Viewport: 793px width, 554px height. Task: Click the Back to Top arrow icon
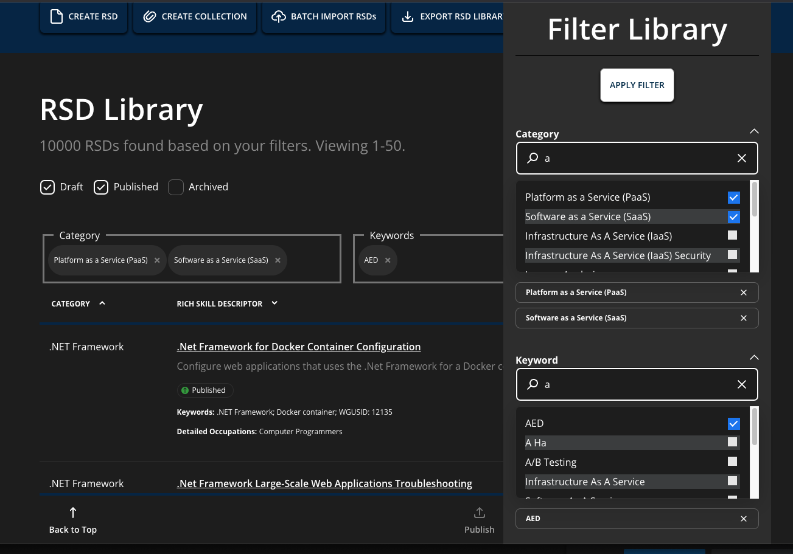click(73, 513)
